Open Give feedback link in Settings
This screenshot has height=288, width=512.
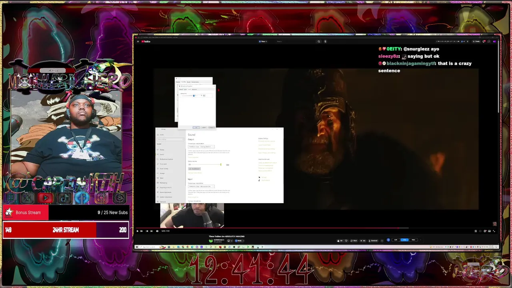point(266,180)
